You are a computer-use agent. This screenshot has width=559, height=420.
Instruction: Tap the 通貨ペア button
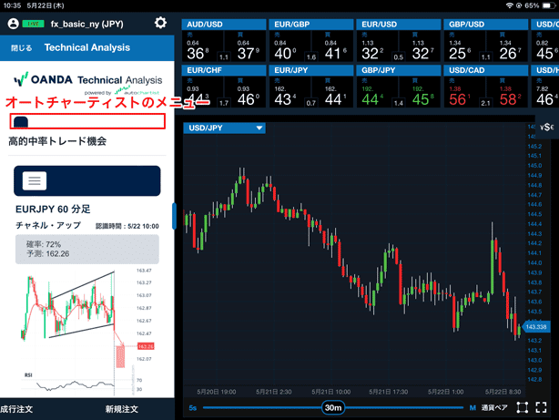494,407
